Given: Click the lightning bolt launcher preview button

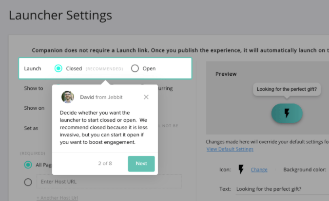Looking at the screenshot, I should coord(287,113).
